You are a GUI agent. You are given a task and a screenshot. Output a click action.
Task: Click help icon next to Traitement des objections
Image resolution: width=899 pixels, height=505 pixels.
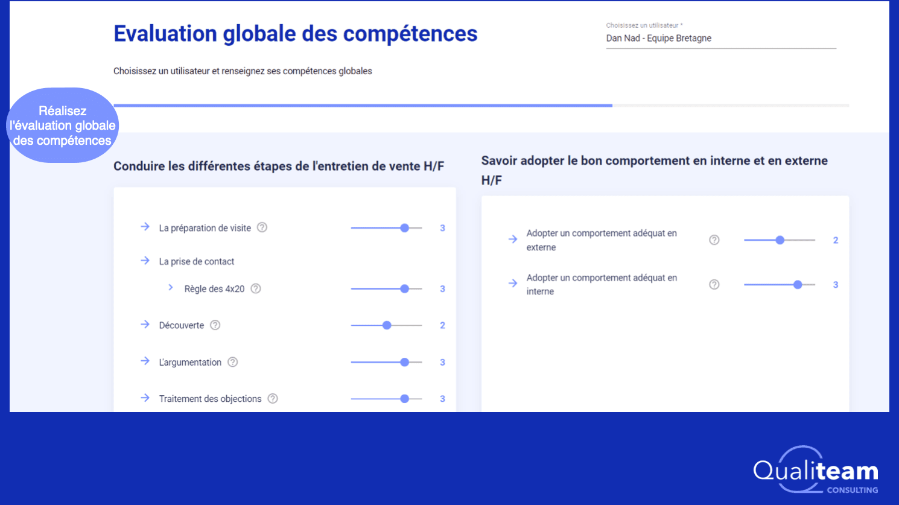pos(273,398)
